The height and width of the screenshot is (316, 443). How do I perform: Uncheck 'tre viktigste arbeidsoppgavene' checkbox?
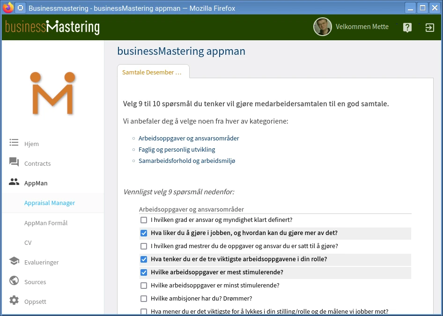click(x=144, y=259)
